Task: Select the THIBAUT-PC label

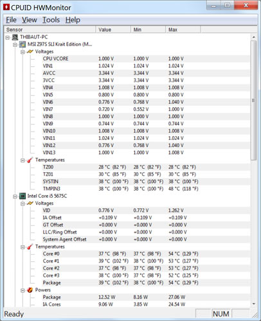Action: point(34,37)
